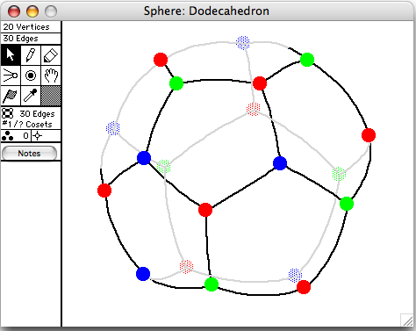
Task: Select the hand grab tool
Action: click(x=51, y=76)
